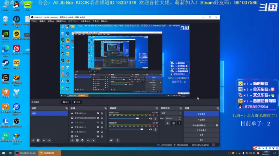Pop out the 混音器 dock panel
Viewport: 279px width, 156px height.
point(157,108)
